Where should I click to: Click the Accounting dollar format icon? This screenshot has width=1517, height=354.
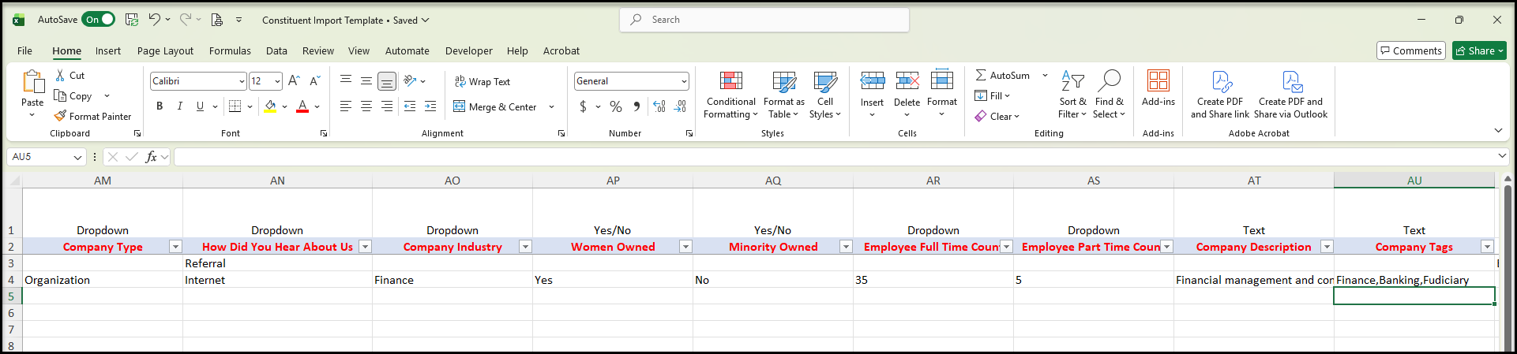[583, 106]
